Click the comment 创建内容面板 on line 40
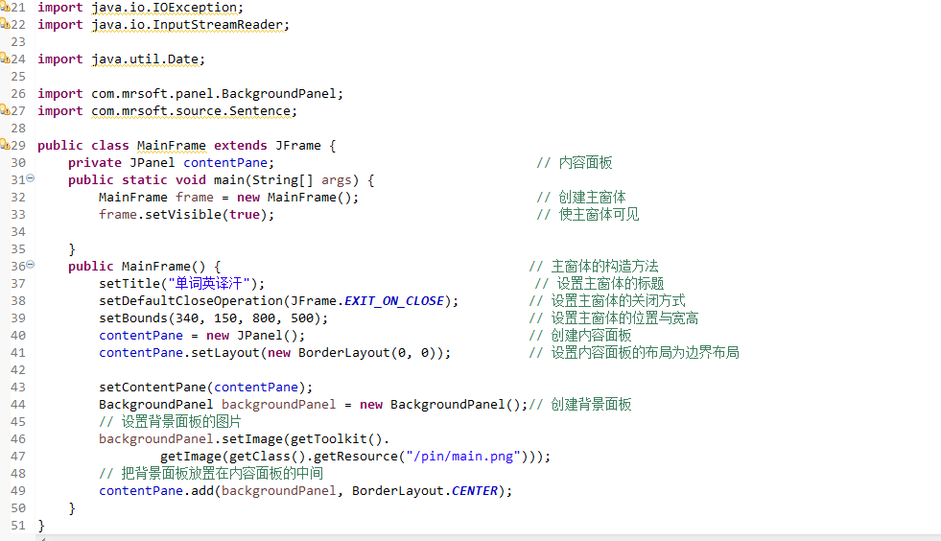 (x=579, y=336)
